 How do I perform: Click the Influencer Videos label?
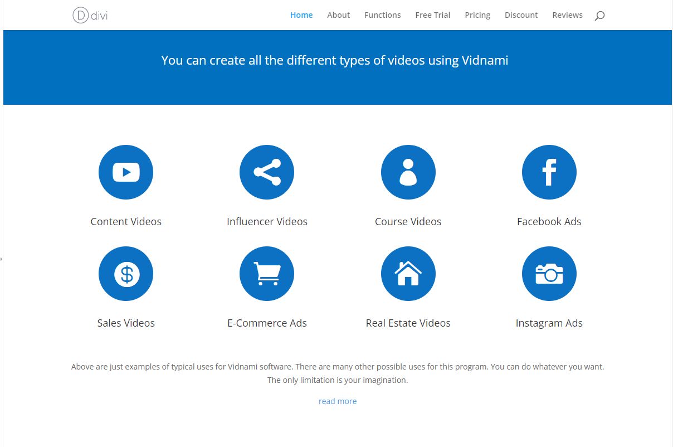click(x=267, y=221)
